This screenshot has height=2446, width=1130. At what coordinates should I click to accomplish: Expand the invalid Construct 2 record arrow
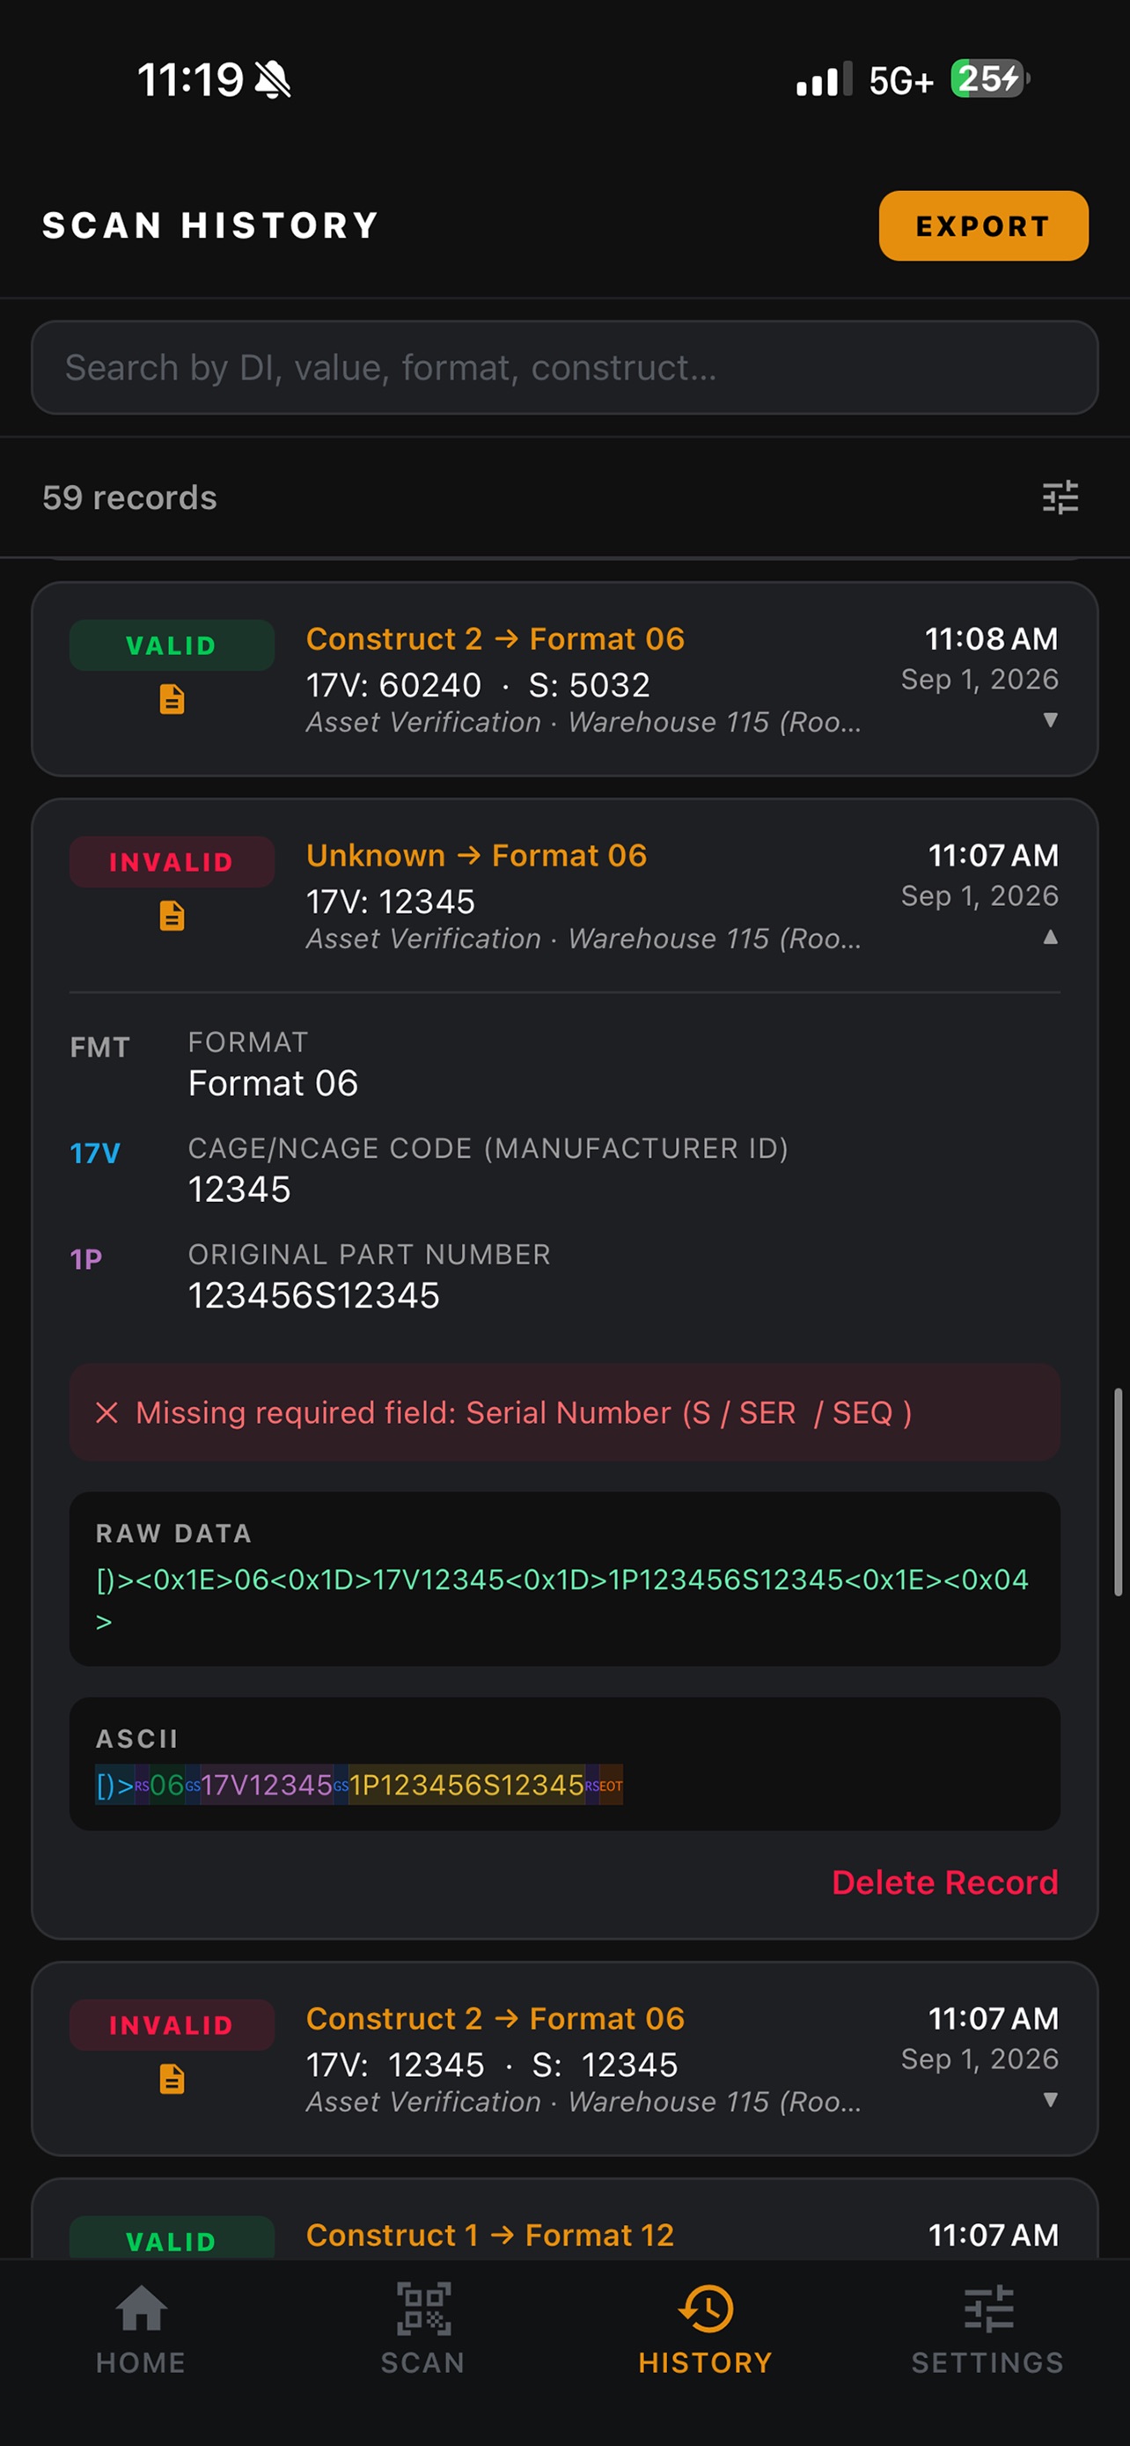(1049, 2099)
